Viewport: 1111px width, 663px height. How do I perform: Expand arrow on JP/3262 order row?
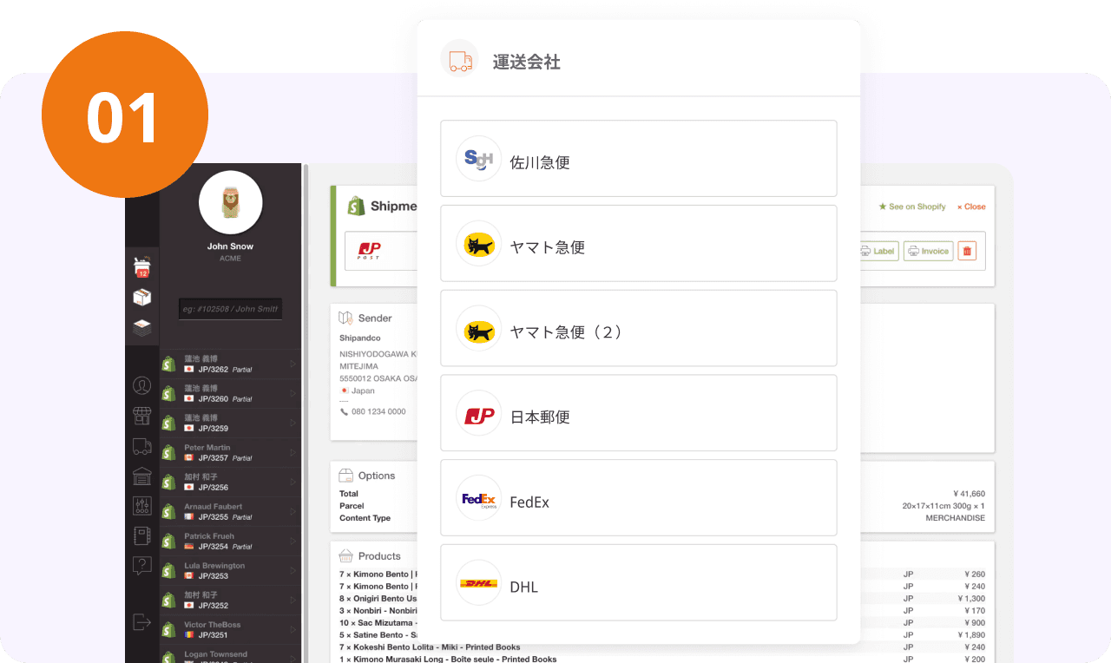pyautogui.click(x=293, y=364)
